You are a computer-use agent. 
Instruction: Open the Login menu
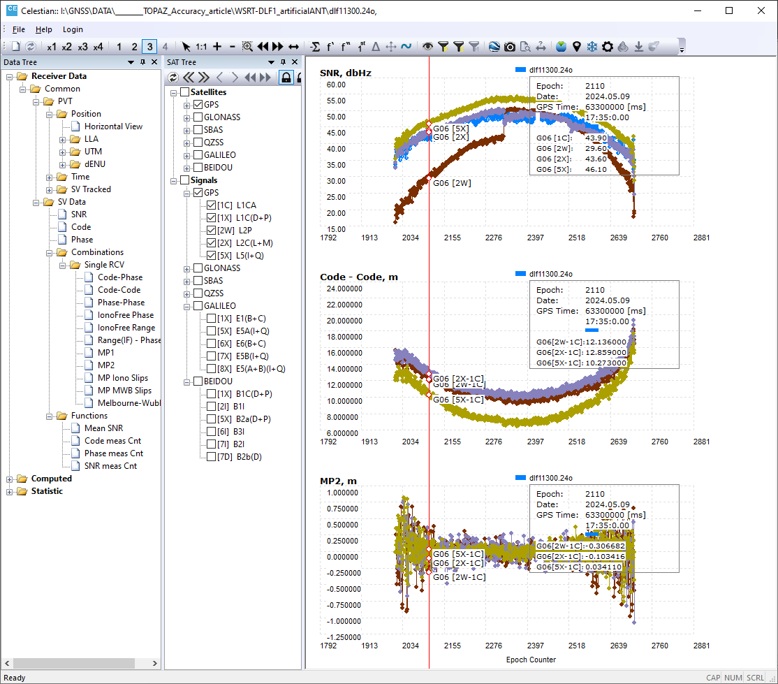tap(73, 29)
